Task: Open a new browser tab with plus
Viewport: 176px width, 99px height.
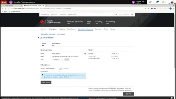Action: coord(47,5)
